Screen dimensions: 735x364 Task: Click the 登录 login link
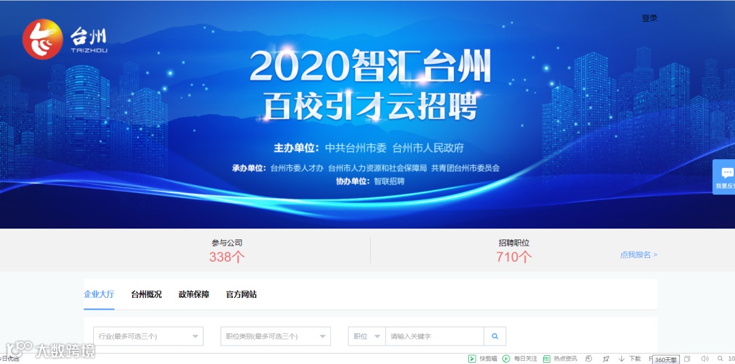[x=650, y=18]
